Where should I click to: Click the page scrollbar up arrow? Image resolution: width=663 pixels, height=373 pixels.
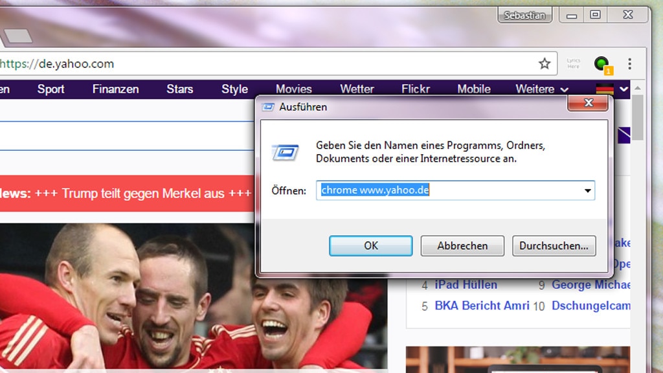(638, 88)
